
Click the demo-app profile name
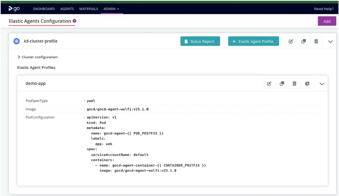(x=36, y=83)
